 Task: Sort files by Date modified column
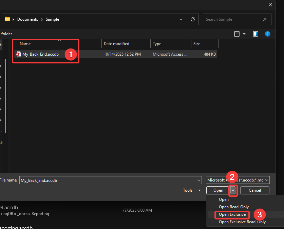116,44
